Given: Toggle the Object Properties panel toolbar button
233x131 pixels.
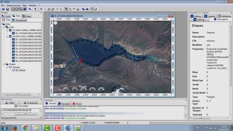Looking at the screenshot, I should [17, 9].
